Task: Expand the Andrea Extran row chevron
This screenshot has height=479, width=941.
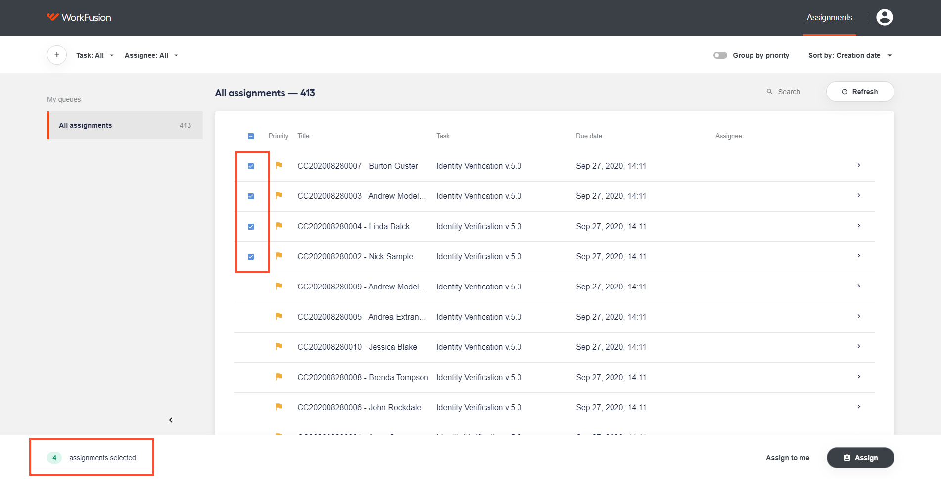Action: [x=859, y=316]
